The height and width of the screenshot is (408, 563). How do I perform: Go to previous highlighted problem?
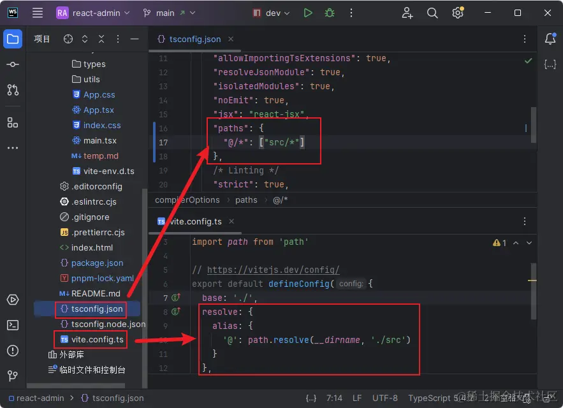(516, 243)
